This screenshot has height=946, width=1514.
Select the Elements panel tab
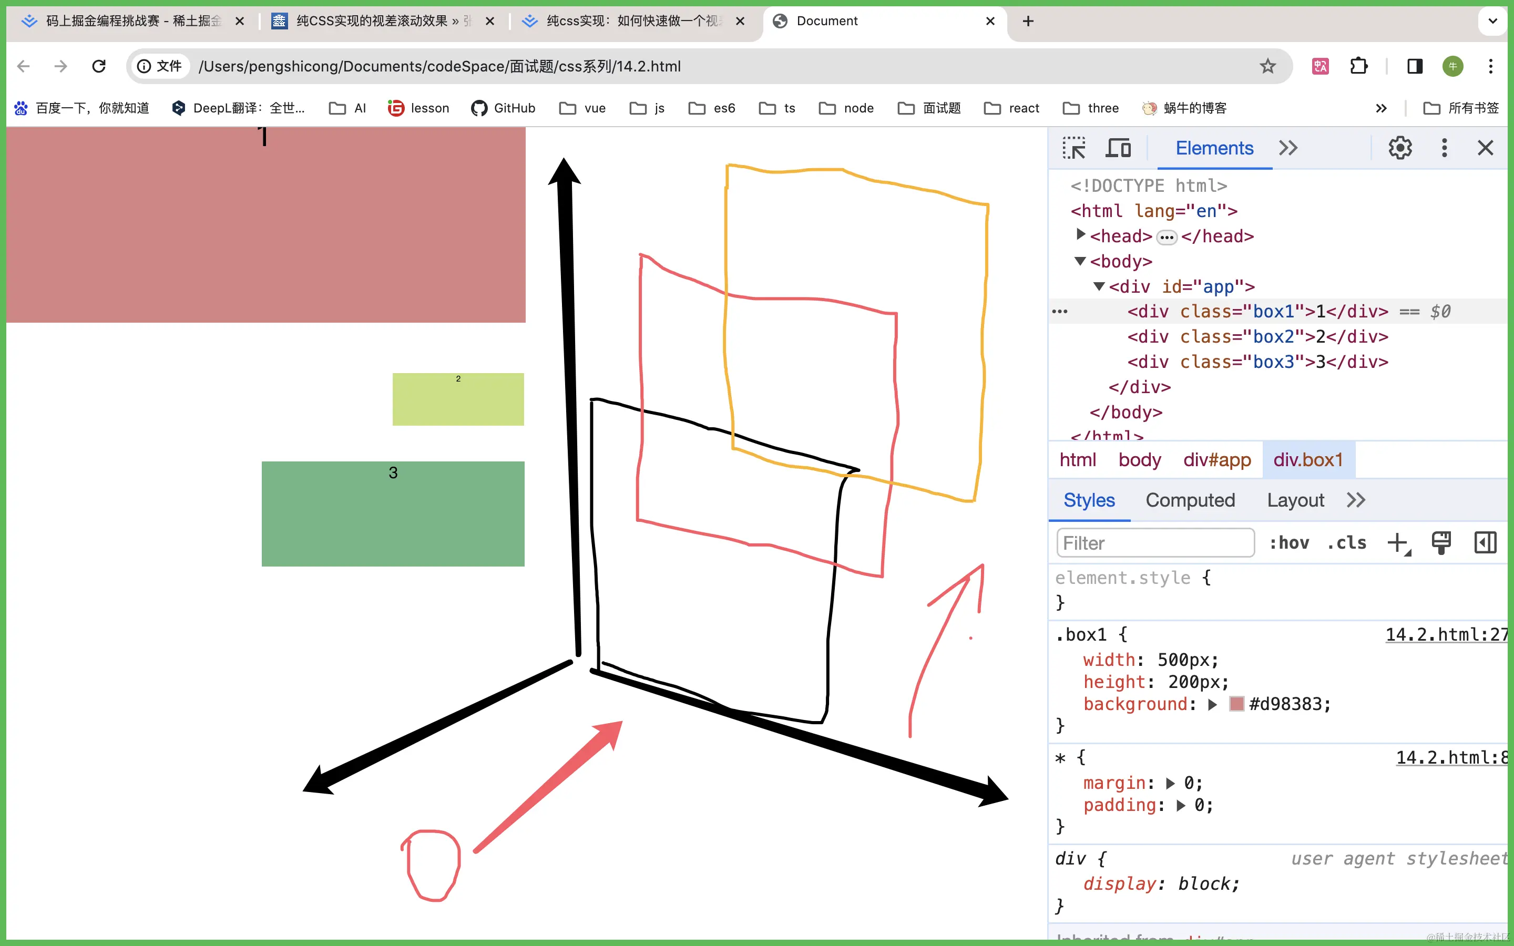[1214, 148]
